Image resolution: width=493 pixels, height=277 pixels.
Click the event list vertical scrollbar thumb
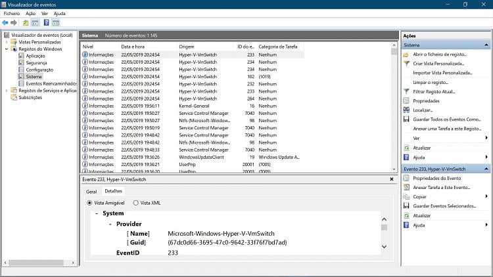[x=394, y=51]
